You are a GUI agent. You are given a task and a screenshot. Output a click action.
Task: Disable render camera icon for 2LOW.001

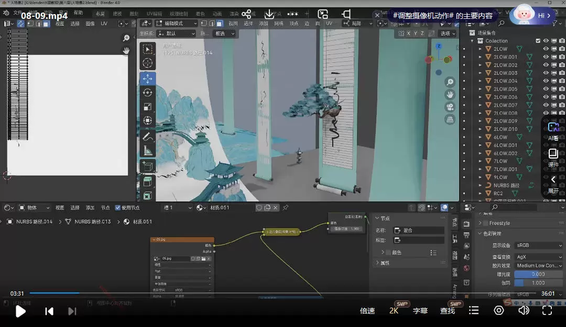pos(562,57)
